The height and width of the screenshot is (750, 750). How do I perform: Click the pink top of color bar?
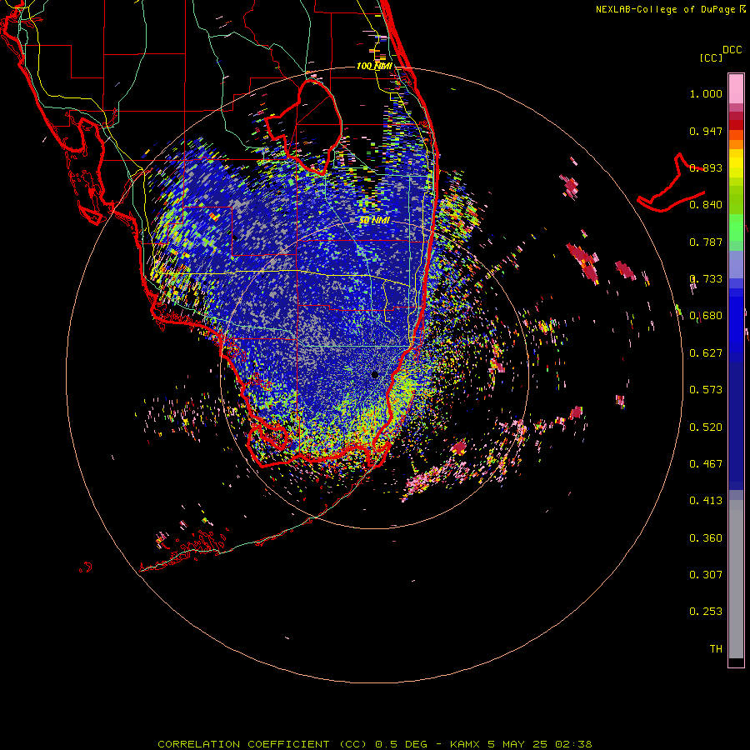click(x=736, y=88)
